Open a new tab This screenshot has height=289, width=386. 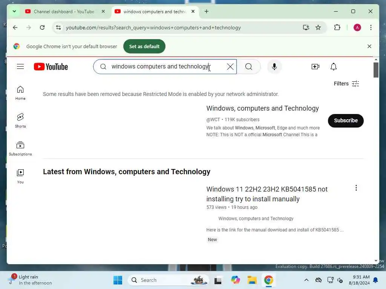[x=206, y=11]
